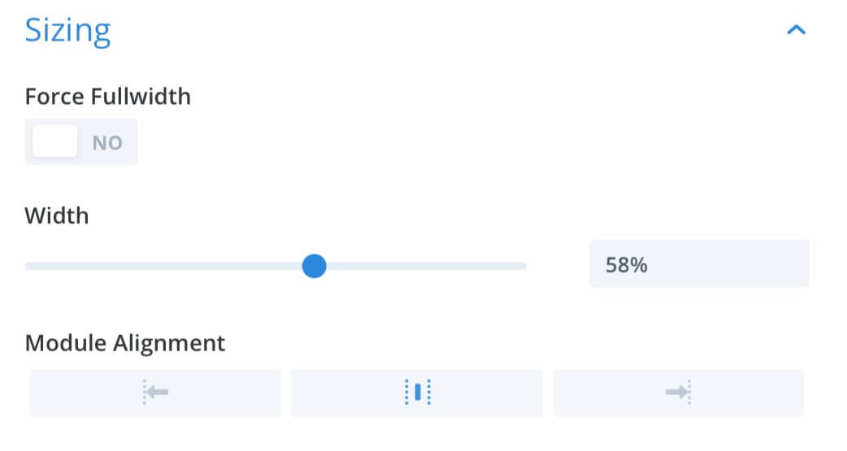This screenshot has height=451, width=847.
Task: Click the white knob of Force Fullwidth toggle
Action: (x=54, y=141)
